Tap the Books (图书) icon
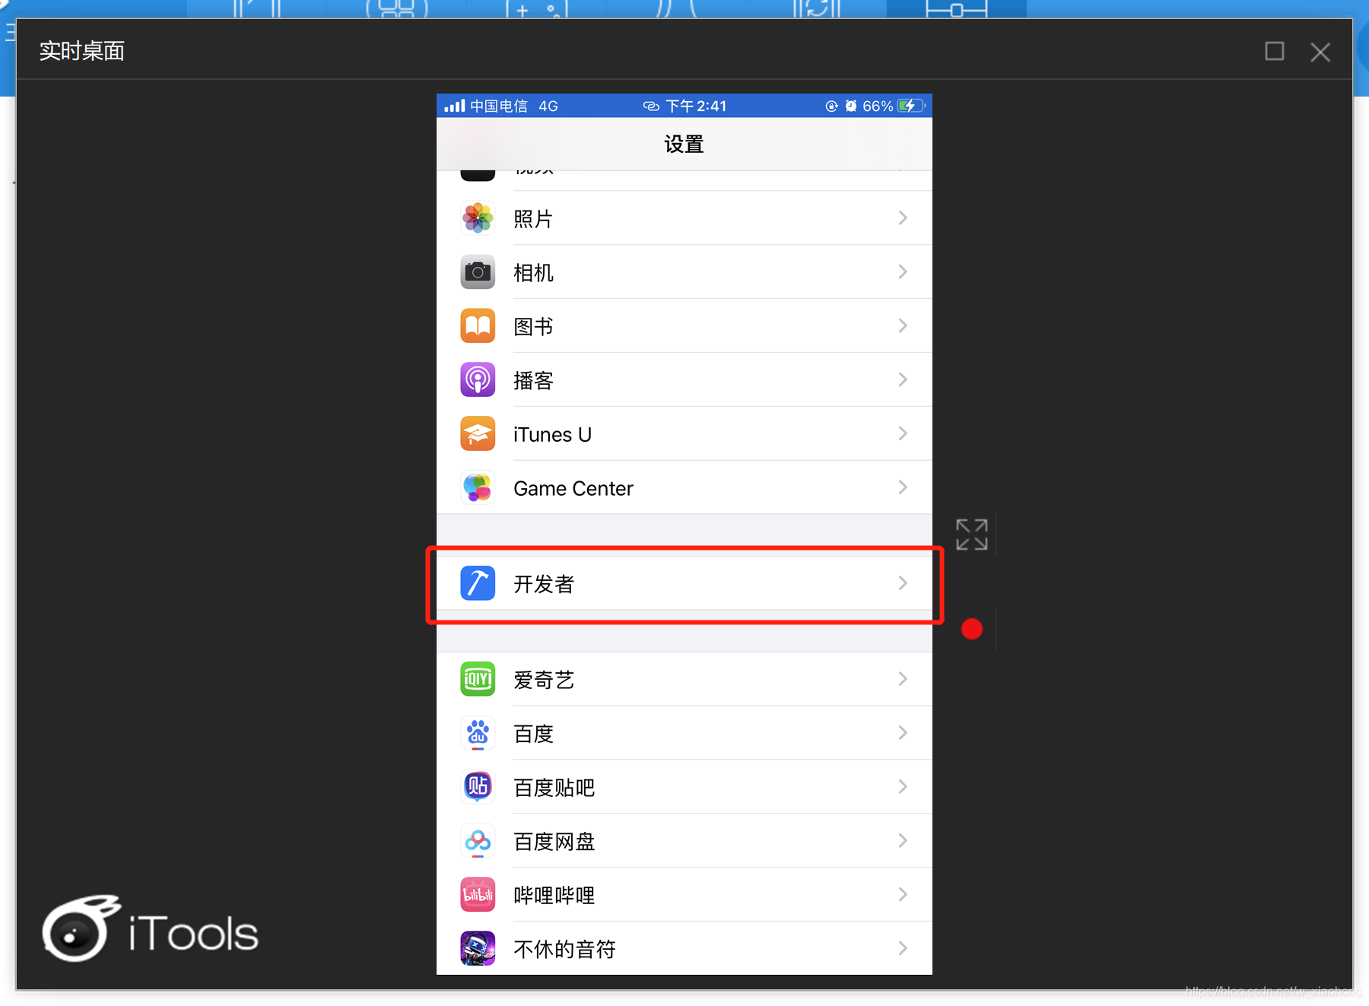1369x1006 pixels. pos(478,326)
